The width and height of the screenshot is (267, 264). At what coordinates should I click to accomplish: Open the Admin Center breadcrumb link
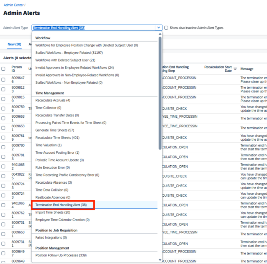click(14, 5)
